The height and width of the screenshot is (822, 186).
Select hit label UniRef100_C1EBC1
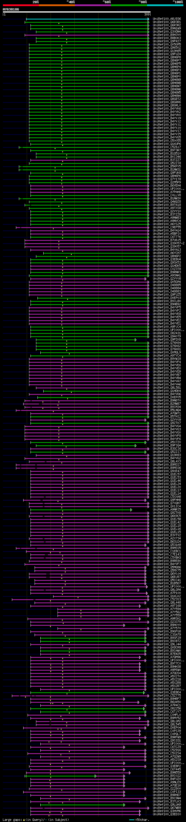pos(167,551)
